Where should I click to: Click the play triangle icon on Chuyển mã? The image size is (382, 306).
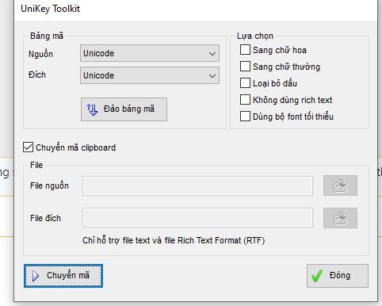tap(36, 276)
